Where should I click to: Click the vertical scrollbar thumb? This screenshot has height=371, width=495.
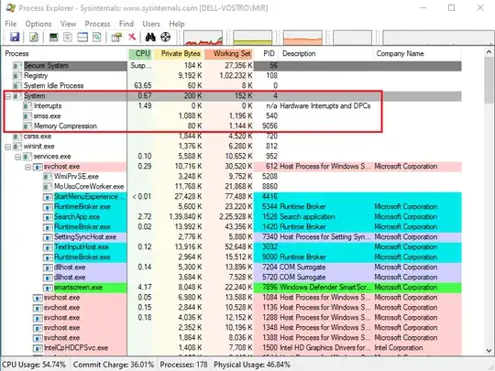coord(489,80)
